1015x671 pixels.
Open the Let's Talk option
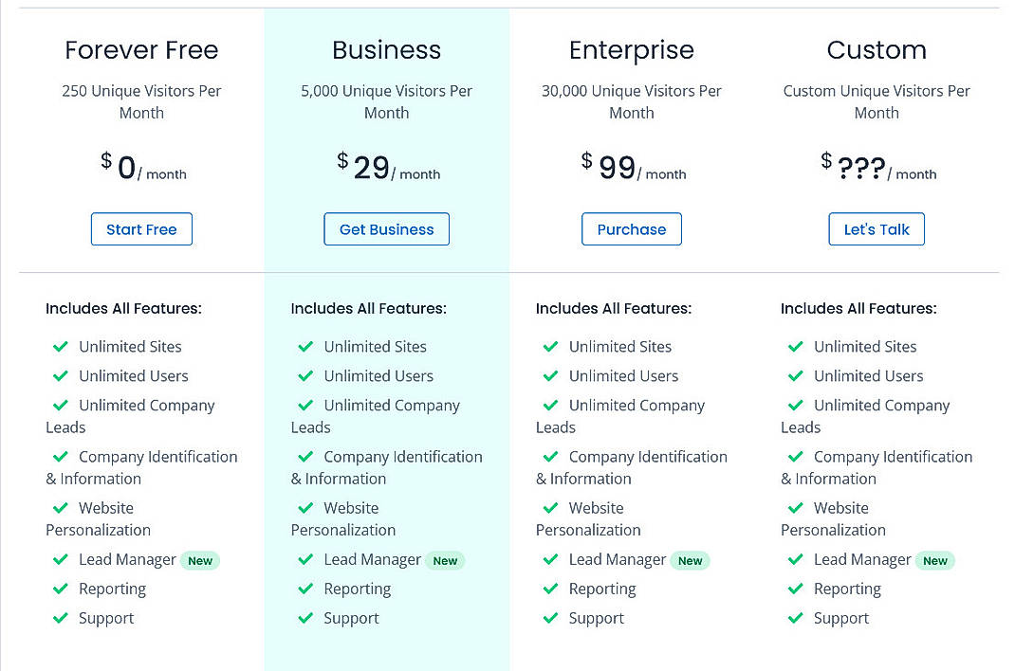877,228
